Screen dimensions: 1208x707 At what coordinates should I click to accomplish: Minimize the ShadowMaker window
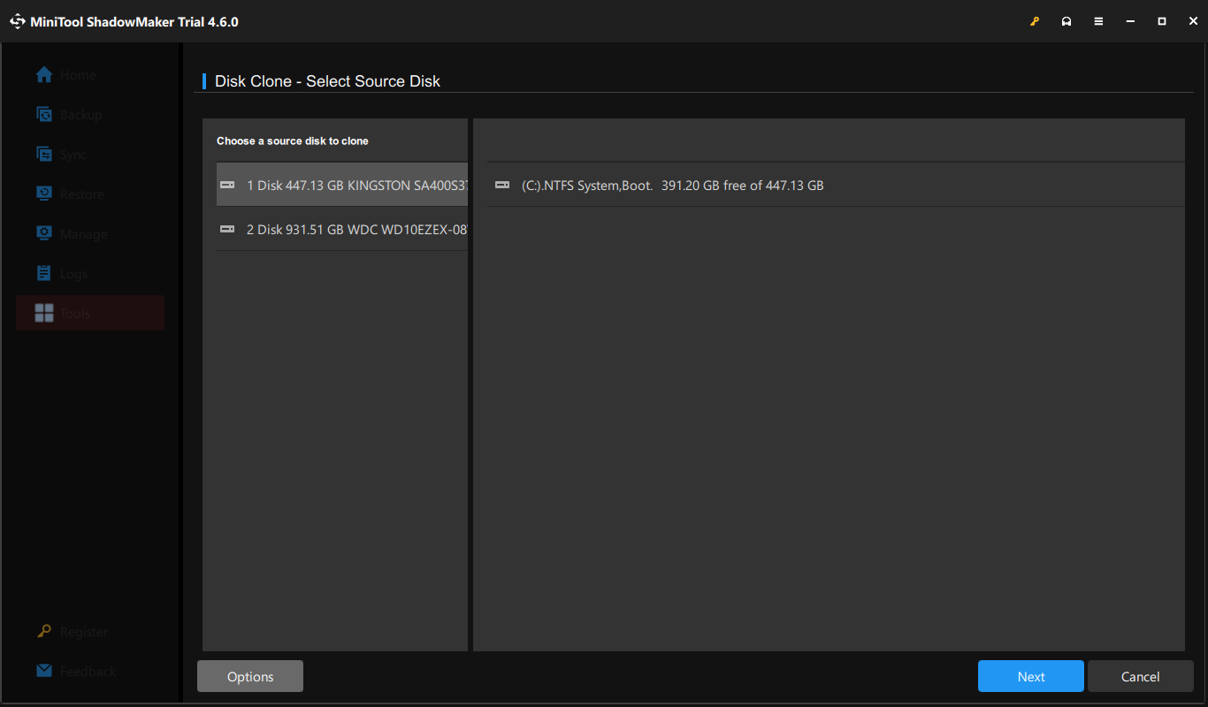(x=1130, y=21)
